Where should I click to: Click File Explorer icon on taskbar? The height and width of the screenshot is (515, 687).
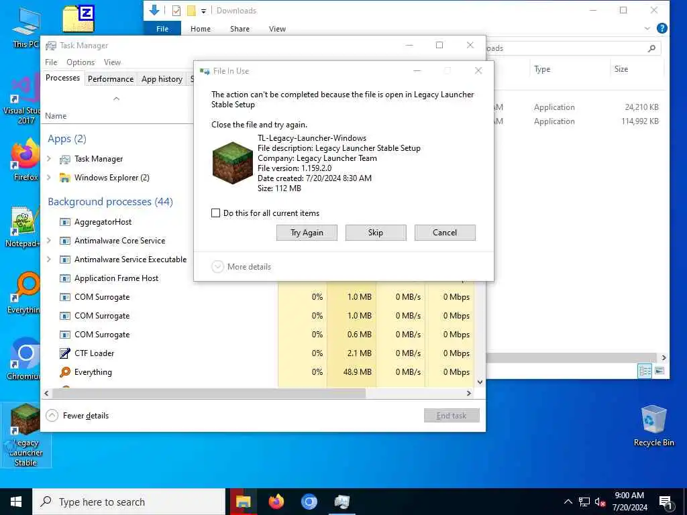click(243, 502)
